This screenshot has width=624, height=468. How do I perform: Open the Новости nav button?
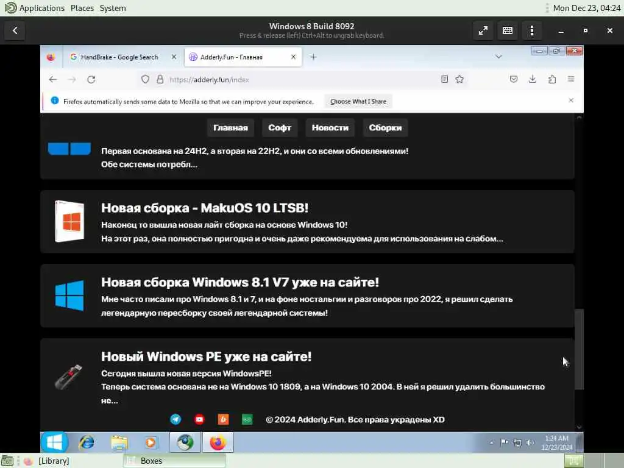(330, 128)
